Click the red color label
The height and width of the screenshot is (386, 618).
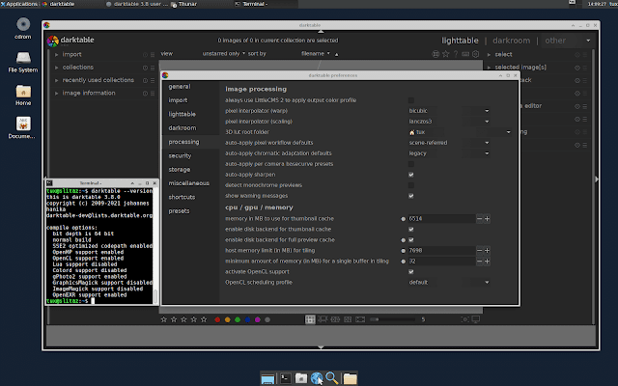click(x=217, y=319)
